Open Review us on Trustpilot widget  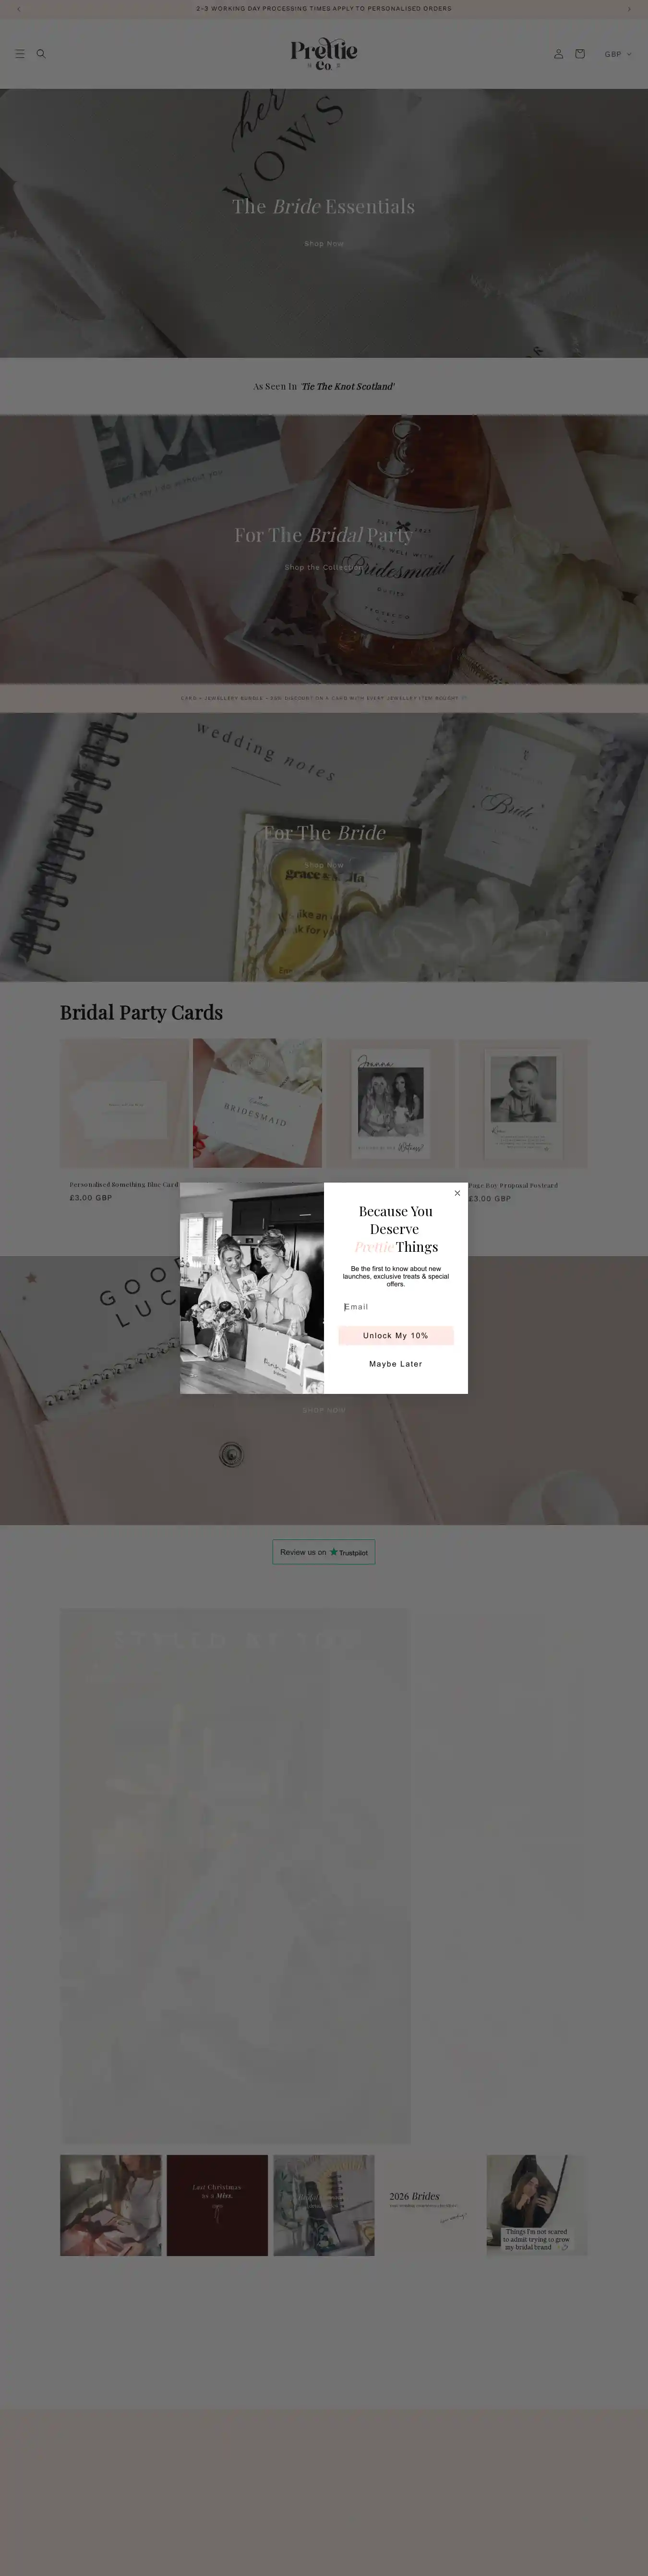324,1552
